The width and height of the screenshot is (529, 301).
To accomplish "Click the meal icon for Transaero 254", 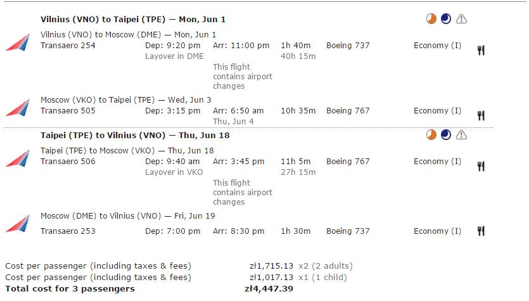I will click(x=481, y=51).
